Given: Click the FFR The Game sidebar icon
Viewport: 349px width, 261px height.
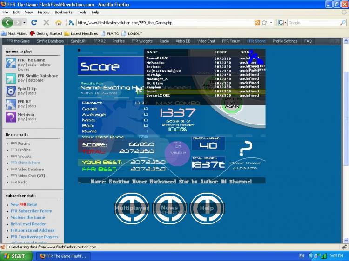Looking at the screenshot, I should click(x=11, y=63).
